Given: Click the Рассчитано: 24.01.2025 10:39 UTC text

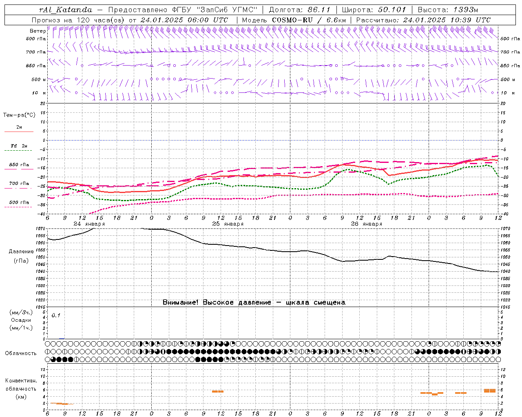Looking at the screenshot, I should (x=423, y=20).
